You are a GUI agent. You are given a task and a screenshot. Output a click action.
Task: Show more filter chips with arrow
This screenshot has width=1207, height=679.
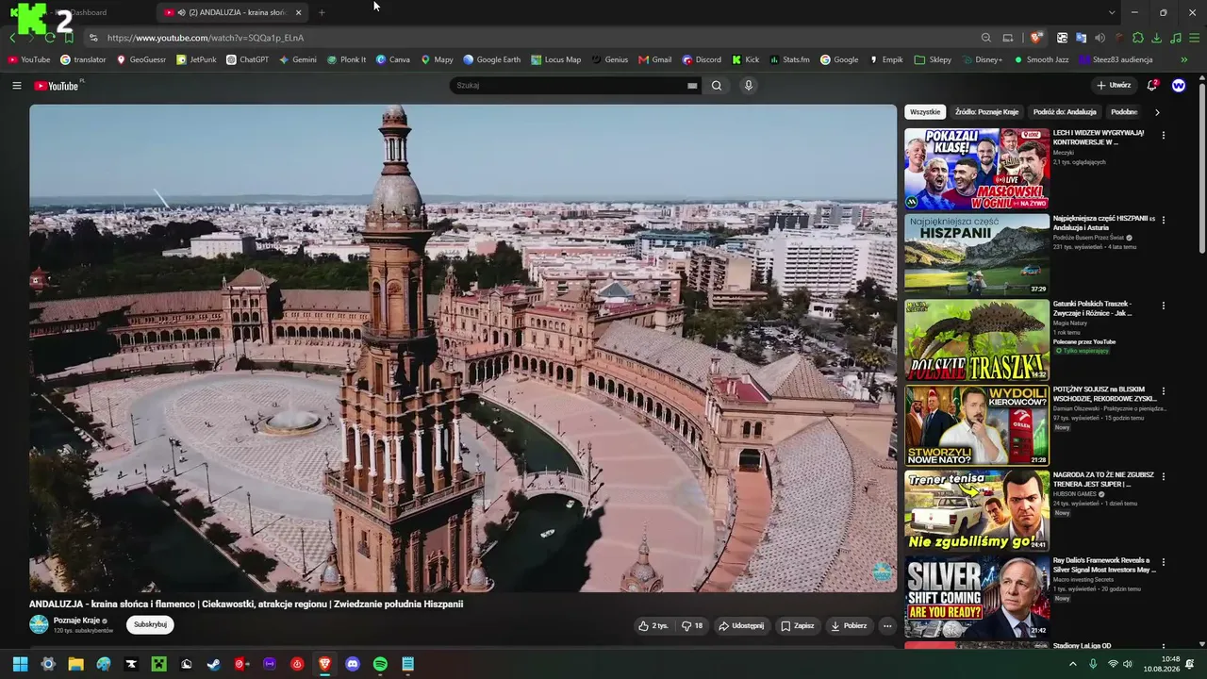click(x=1157, y=112)
